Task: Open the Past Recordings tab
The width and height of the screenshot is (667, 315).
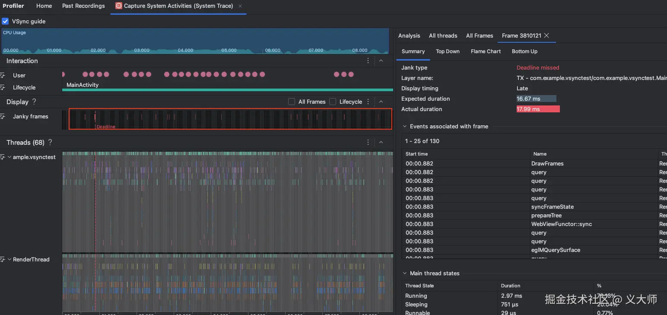Action: [x=83, y=6]
